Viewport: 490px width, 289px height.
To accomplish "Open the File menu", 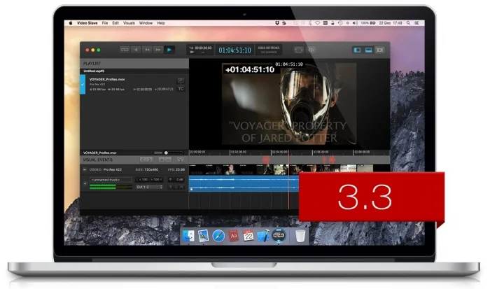I will pyautogui.click(x=105, y=23).
